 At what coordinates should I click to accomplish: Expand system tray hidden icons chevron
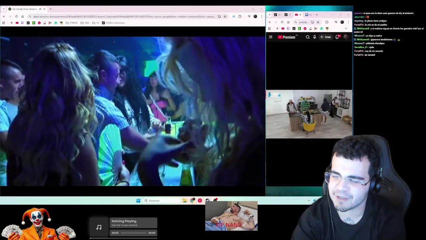click(309, 200)
